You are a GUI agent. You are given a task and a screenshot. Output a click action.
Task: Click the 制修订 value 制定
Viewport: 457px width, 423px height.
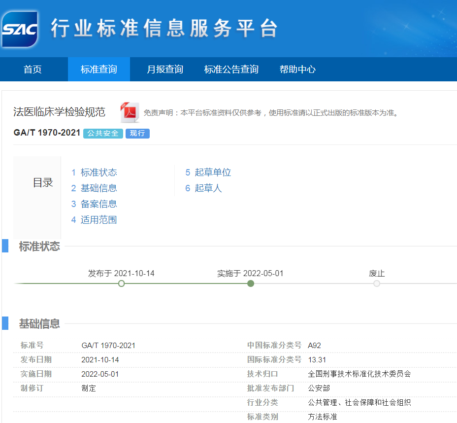point(89,388)
